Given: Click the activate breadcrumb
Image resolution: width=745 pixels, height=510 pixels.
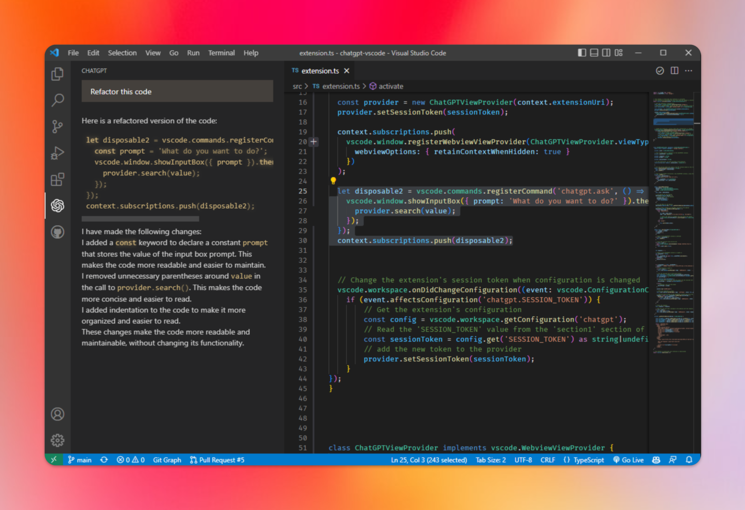Looking at the screenshot, I should (386, 87).
